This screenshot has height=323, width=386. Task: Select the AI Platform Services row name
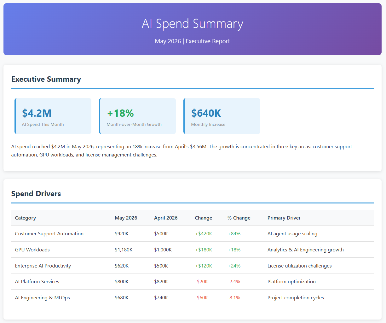[37, 282]
